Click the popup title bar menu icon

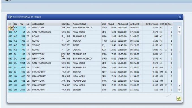click(10, 17)
